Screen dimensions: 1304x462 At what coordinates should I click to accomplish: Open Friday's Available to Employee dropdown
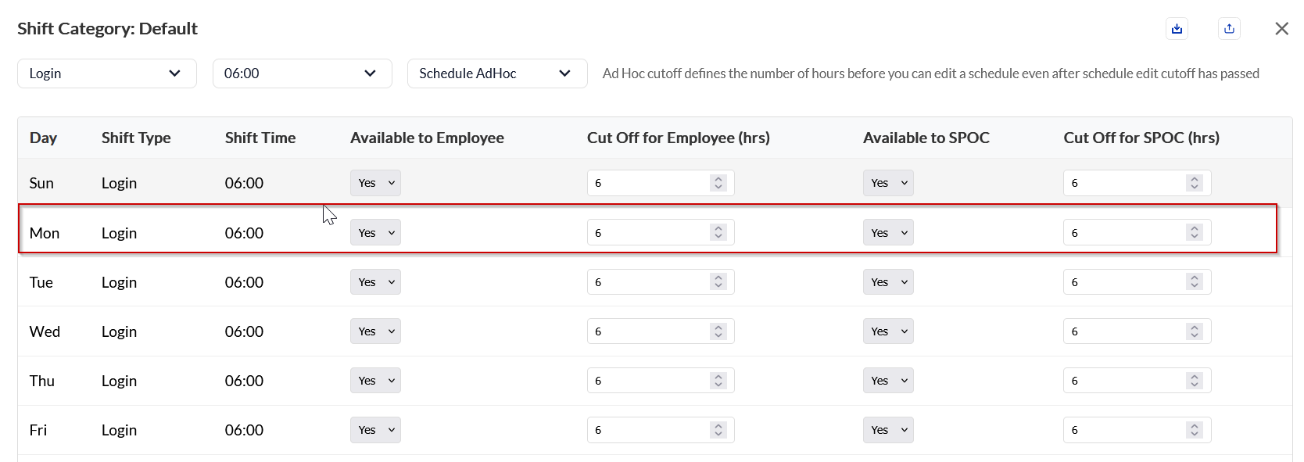(x=375, y=430)
